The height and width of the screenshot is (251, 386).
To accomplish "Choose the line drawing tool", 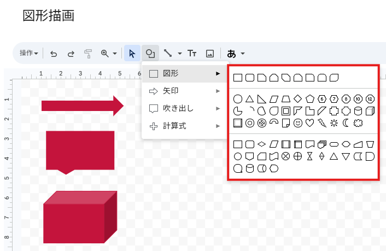I will pos(168,53).
